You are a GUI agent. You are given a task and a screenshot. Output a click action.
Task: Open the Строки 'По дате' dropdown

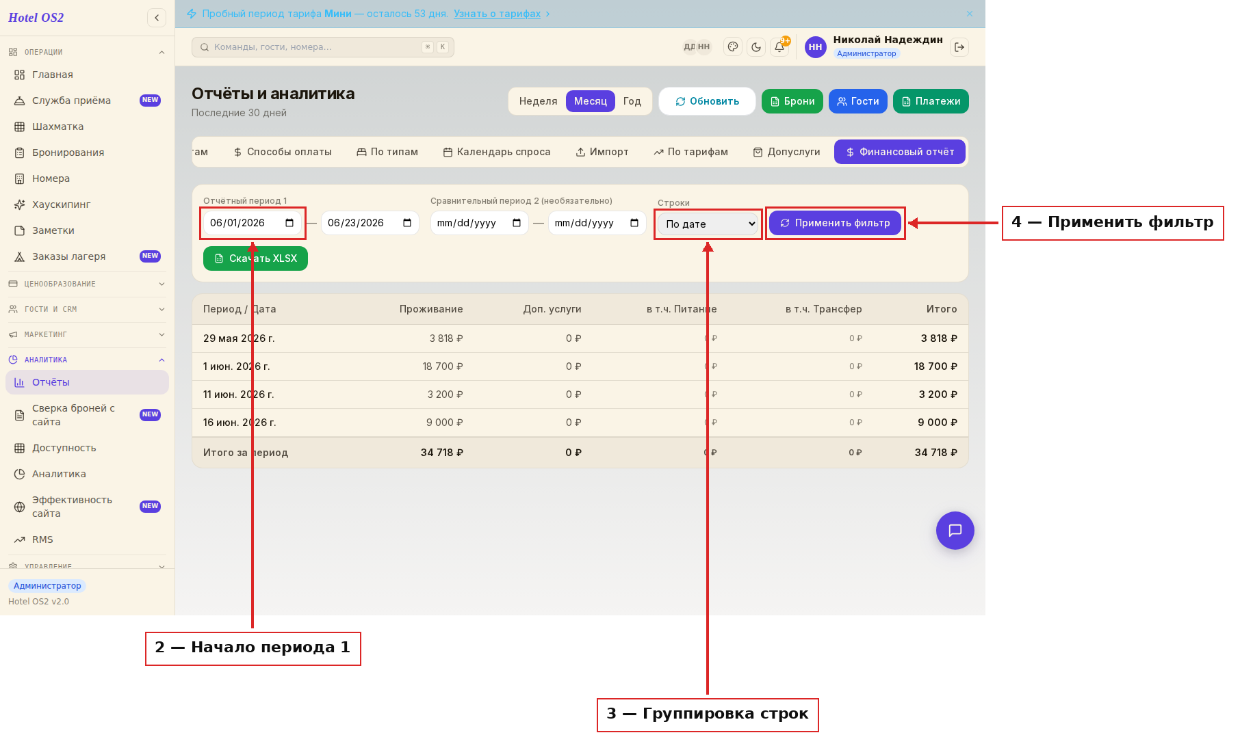pos(708,224)
